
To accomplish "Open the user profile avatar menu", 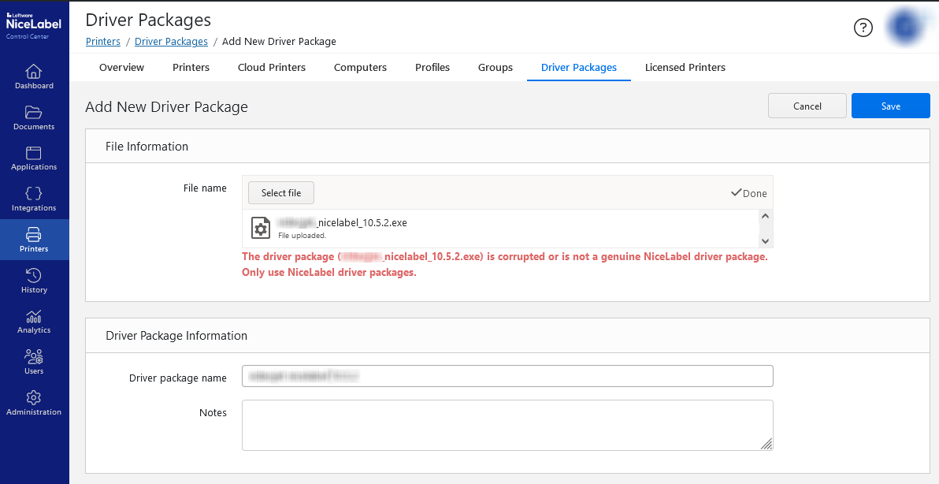I will tap(904, 27).
